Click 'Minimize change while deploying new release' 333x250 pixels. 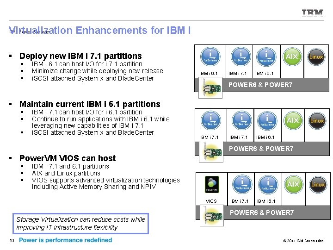[x=98, y=71]
